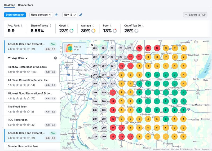Open the competitor list settings gear
This screenshot has height=151, width=212.
point(55,58)
